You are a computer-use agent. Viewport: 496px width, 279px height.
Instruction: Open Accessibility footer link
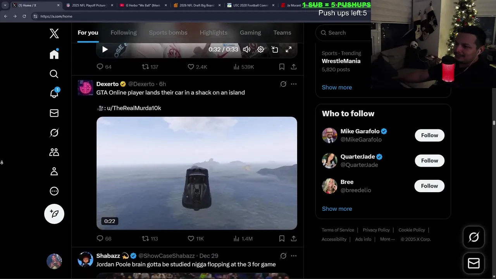[x=334, y=239]
